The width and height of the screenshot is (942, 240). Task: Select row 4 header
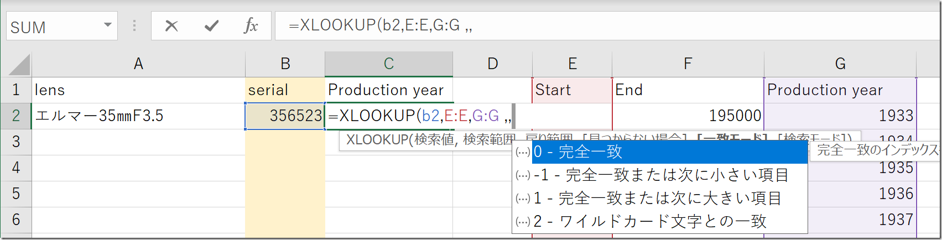[x=16, y=168]
